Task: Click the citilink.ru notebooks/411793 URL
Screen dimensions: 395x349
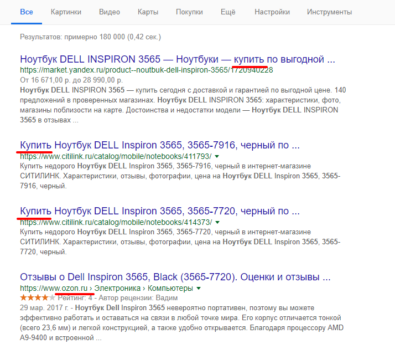Action: tap(115, 157)
